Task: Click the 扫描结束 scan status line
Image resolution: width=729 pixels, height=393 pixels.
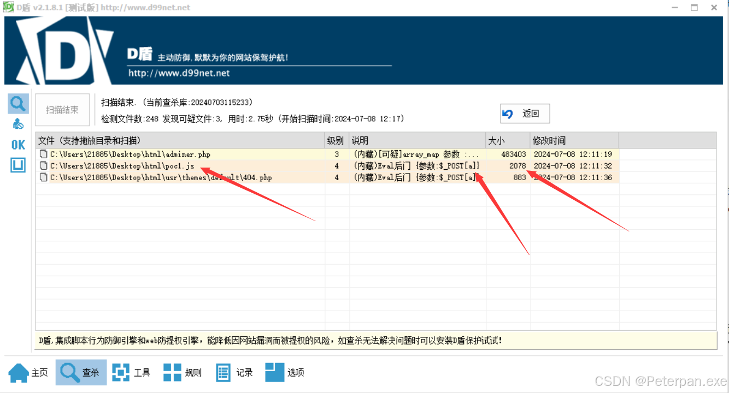Action: [x=177, y=102]
